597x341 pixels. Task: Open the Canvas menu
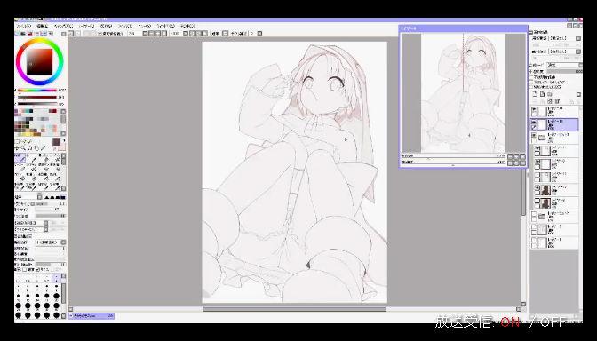(63, 26)
